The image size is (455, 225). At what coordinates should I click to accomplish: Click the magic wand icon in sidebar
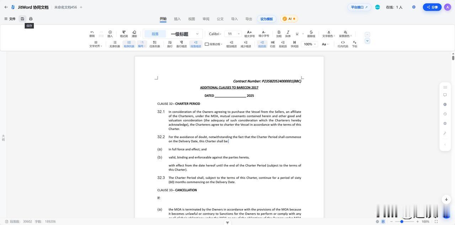(x=445, y=133)
